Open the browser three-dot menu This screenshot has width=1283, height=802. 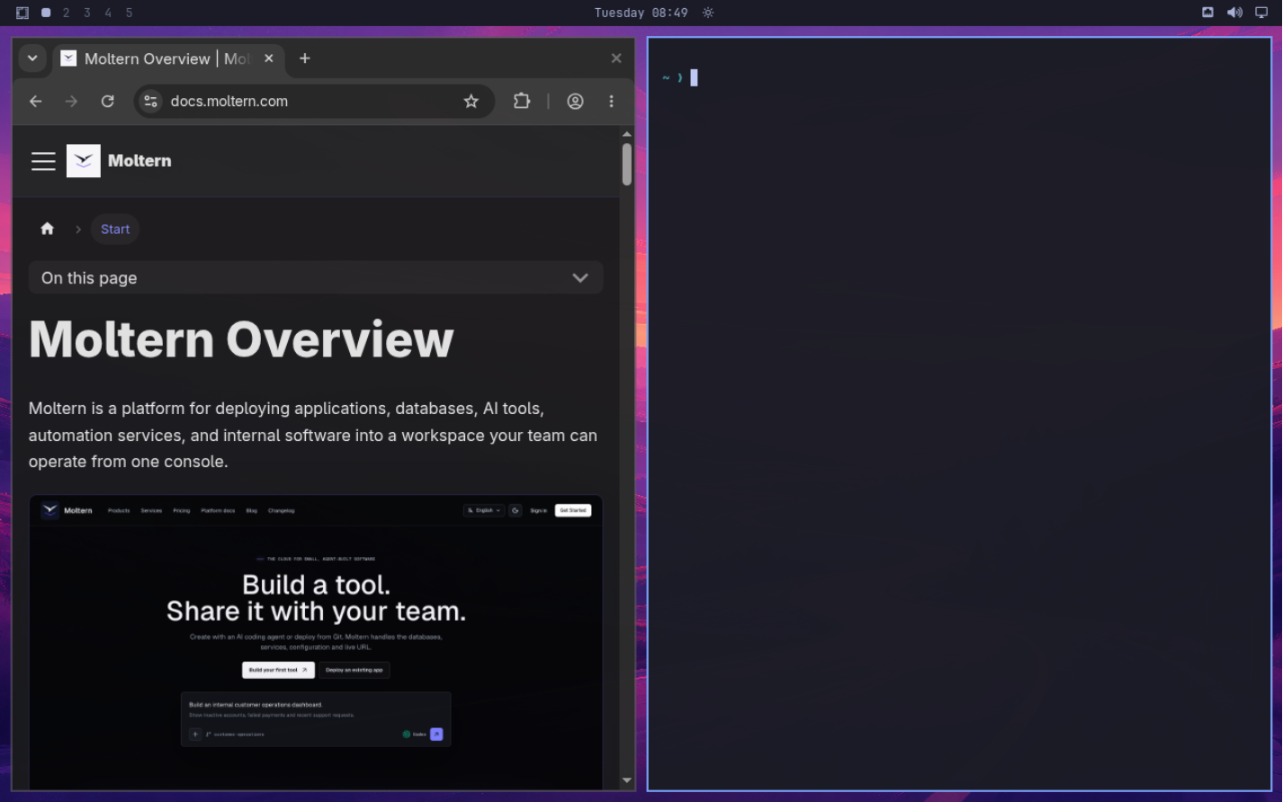(x=612, y=102)
